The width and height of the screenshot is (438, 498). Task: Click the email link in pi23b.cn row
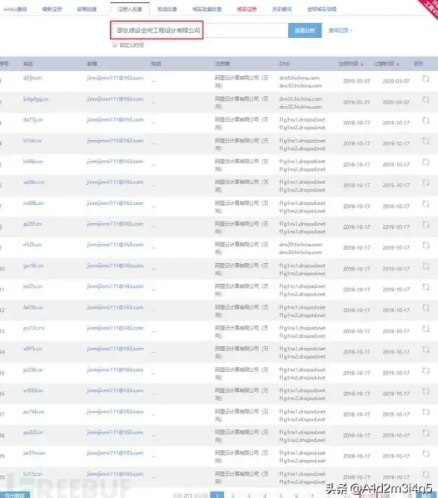[115, 370]
